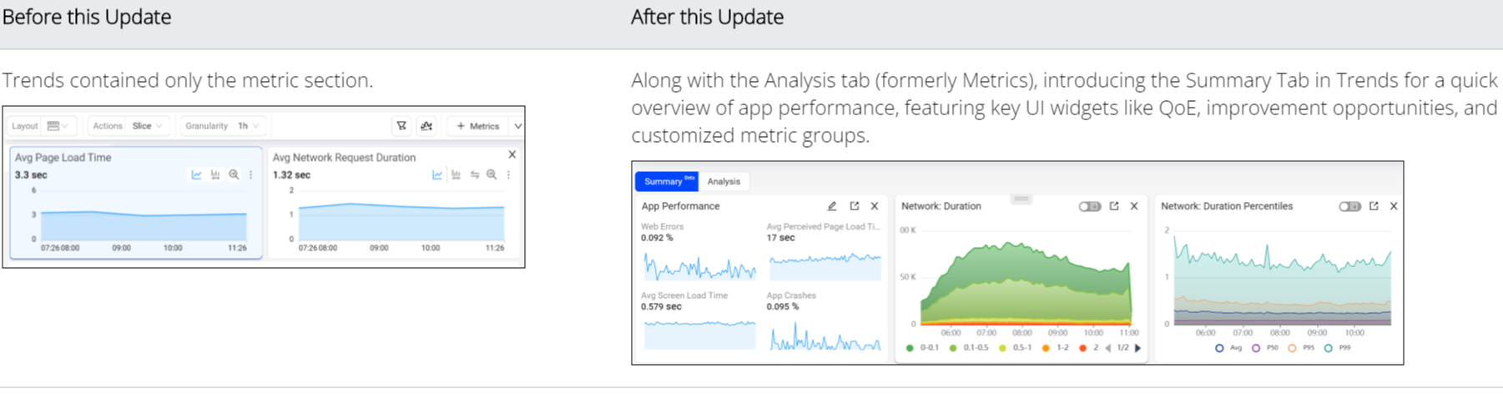1503x399 pixels.
Task: Click the line chart icon on Avg Page Load Time
Action: 196,174
